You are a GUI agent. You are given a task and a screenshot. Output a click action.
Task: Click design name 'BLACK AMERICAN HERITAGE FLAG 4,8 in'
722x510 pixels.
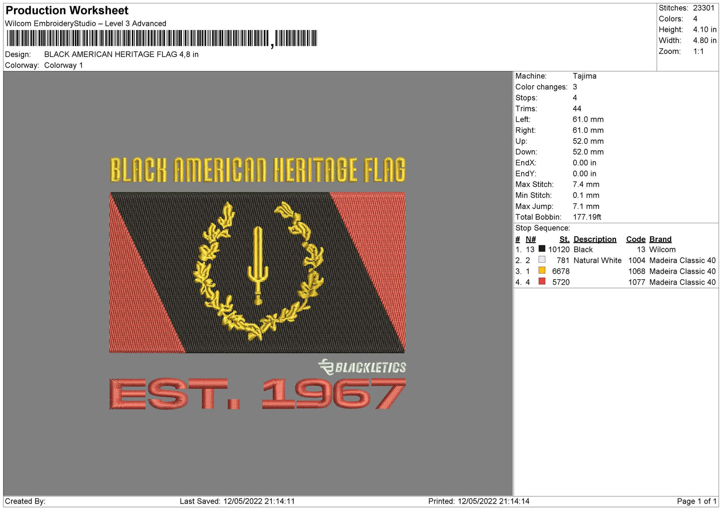click(121, 54)
